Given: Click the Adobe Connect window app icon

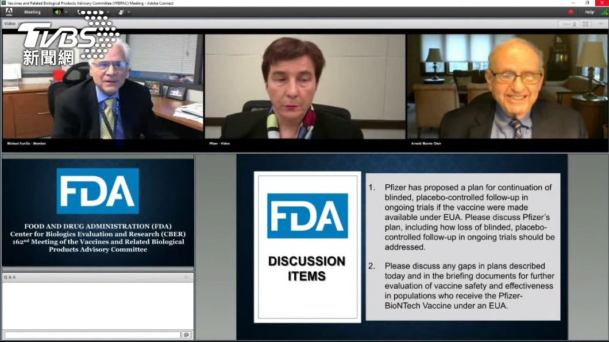Looking at the screenshot, I should click(3, 3).
